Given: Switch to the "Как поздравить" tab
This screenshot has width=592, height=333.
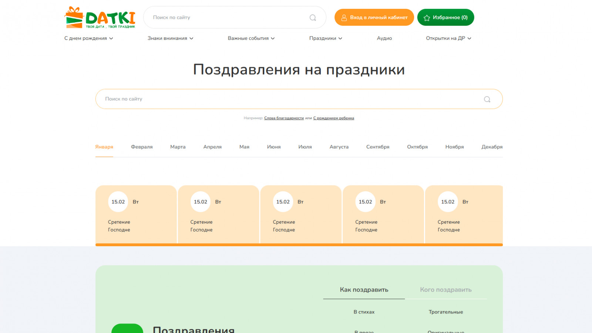Looking at the screenshot, I should (364, 290).
